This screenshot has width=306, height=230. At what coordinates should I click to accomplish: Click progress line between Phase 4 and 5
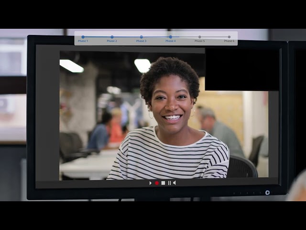pyautogui.click(x=185, y=36)
